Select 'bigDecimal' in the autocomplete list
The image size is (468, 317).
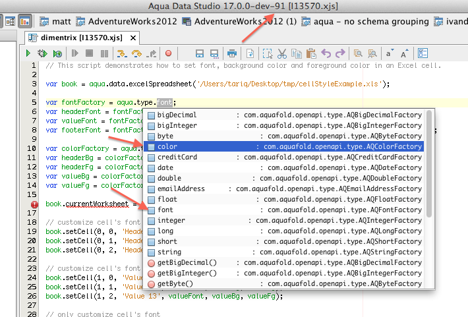point(283,115)
